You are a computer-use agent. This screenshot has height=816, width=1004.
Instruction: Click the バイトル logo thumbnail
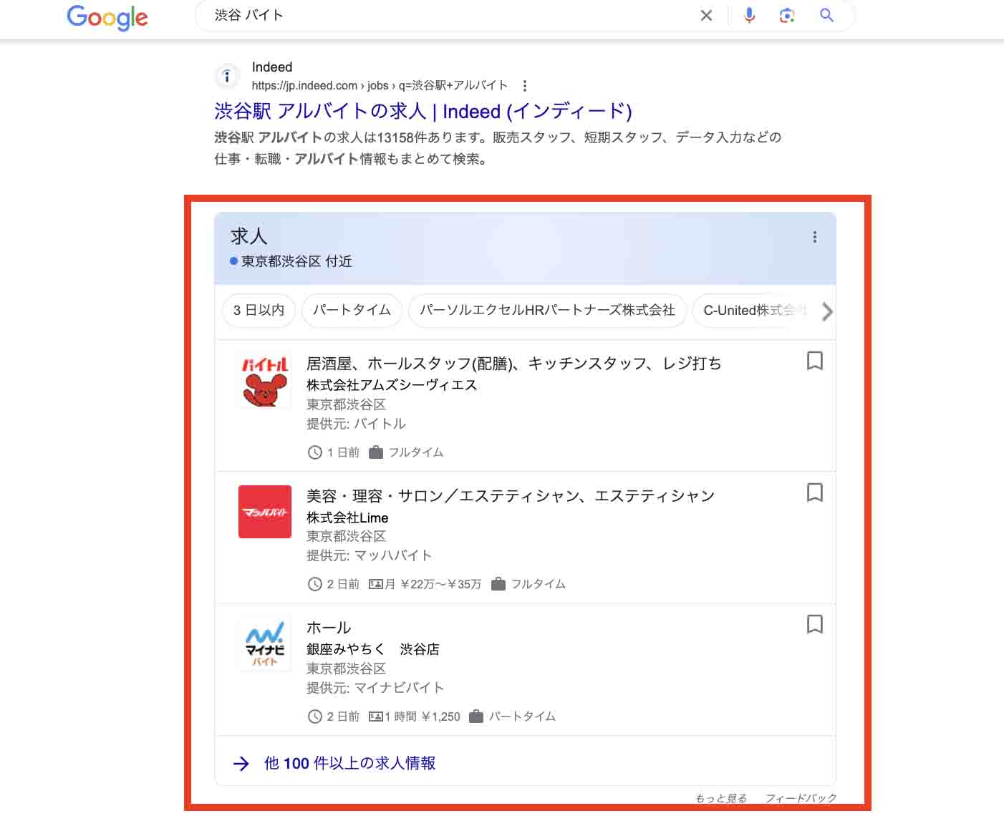[x=264, y=381]
